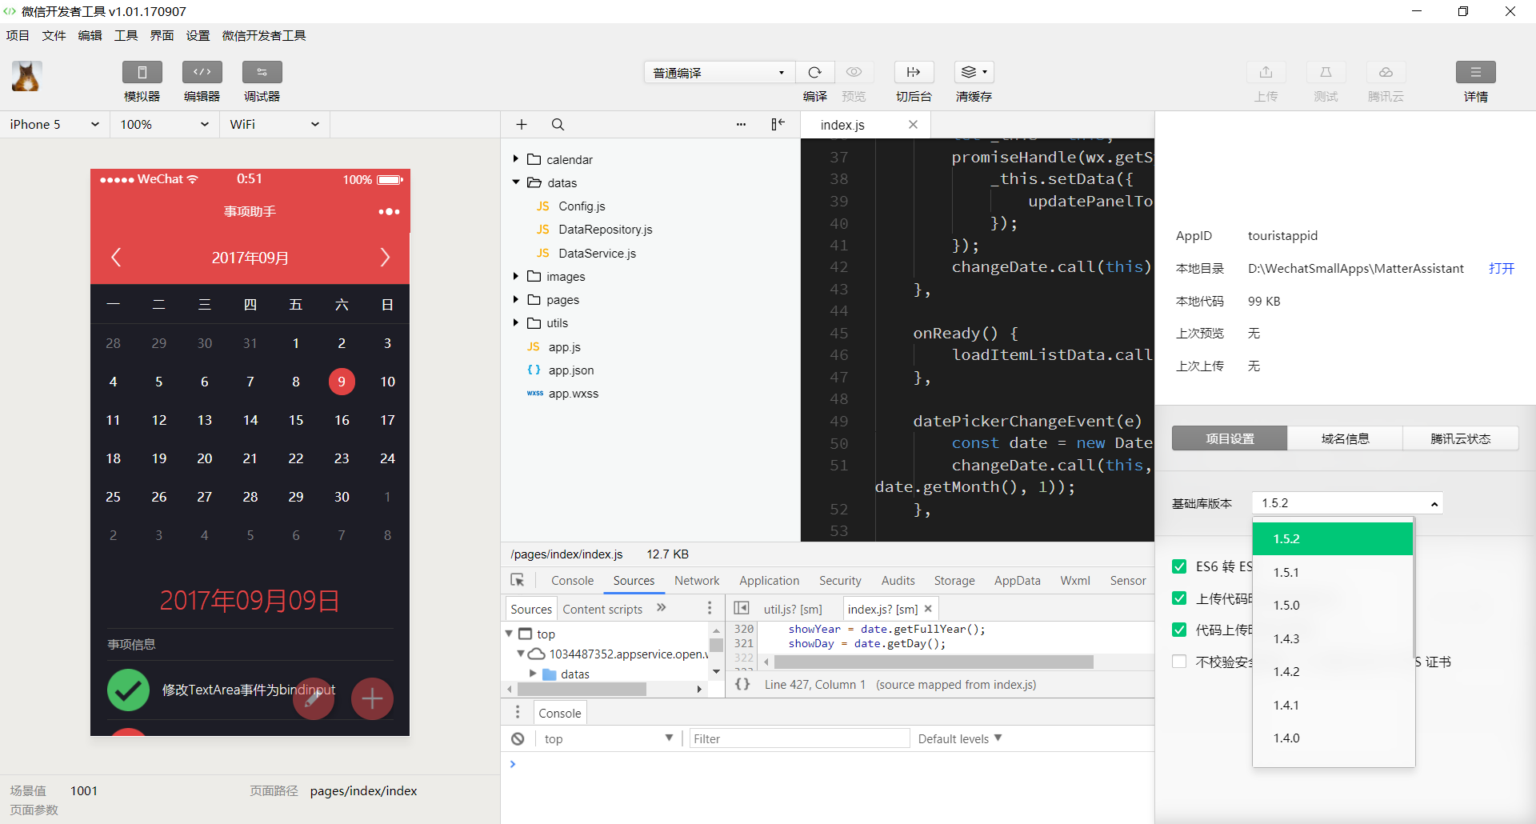This screenshot has width=1536, height=824.
Task: Toggle the debugger panel button
Action: 262,72
